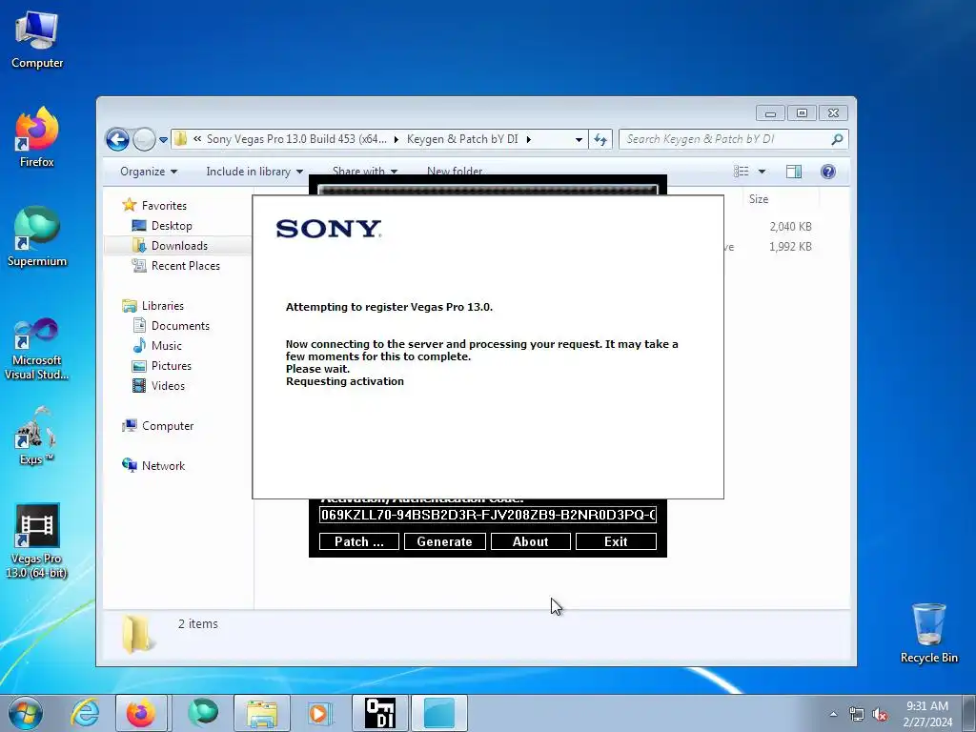Expand the address bar history dropdown
Viewport: 976px width, 732px height.
pos(579,139)
